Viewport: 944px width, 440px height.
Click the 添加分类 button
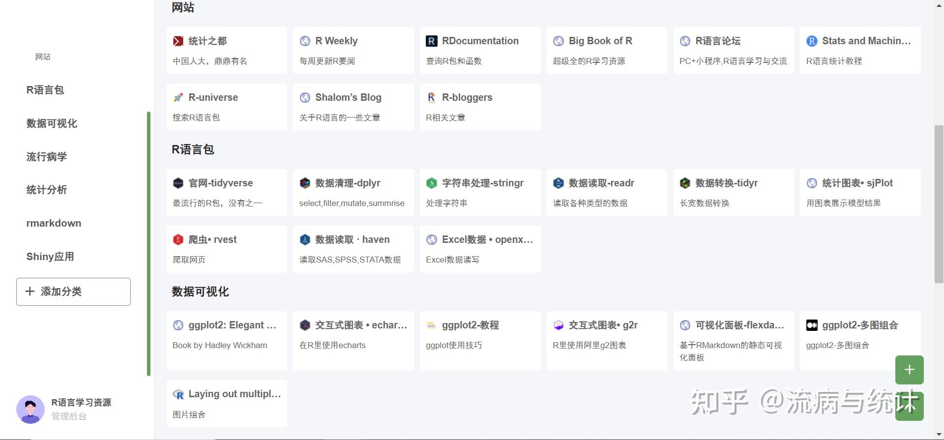(73, 292)
